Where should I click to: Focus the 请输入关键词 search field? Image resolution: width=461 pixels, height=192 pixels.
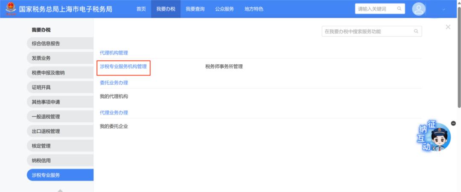380,9
